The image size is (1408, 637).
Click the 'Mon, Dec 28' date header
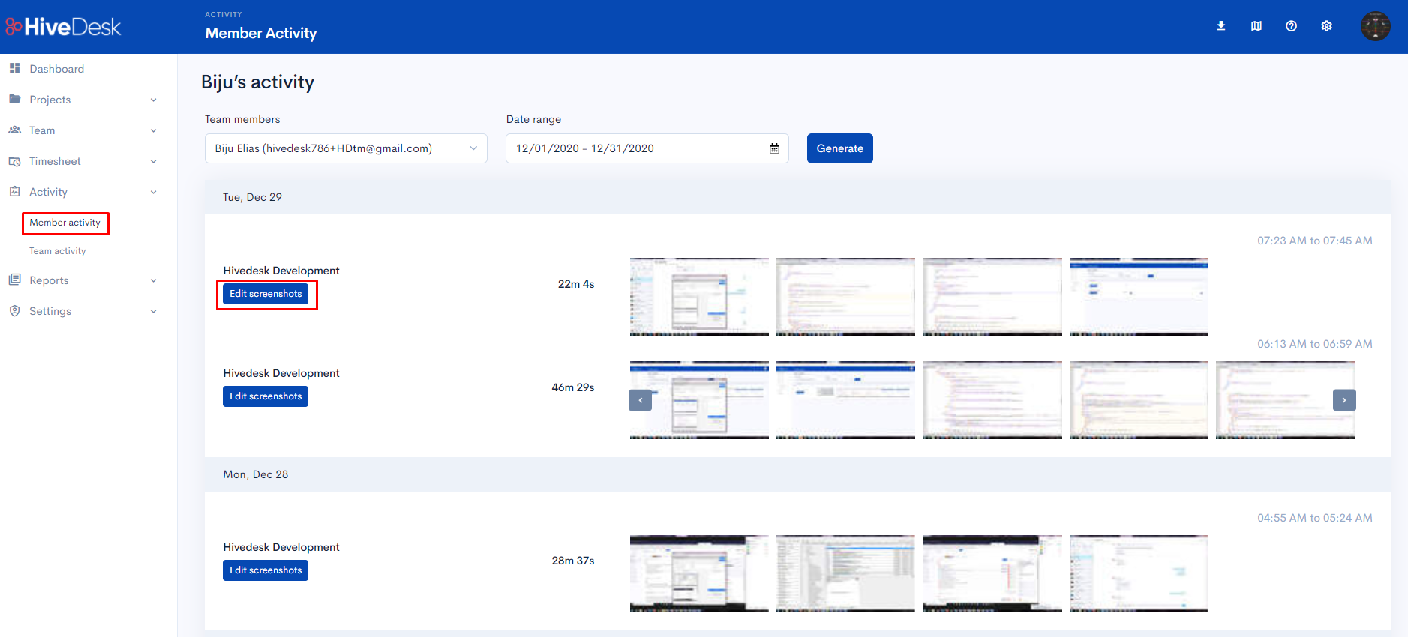click(x=255, y=474)
